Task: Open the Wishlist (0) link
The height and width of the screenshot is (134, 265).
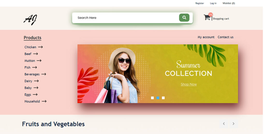Action: click(x=229, y=3)
